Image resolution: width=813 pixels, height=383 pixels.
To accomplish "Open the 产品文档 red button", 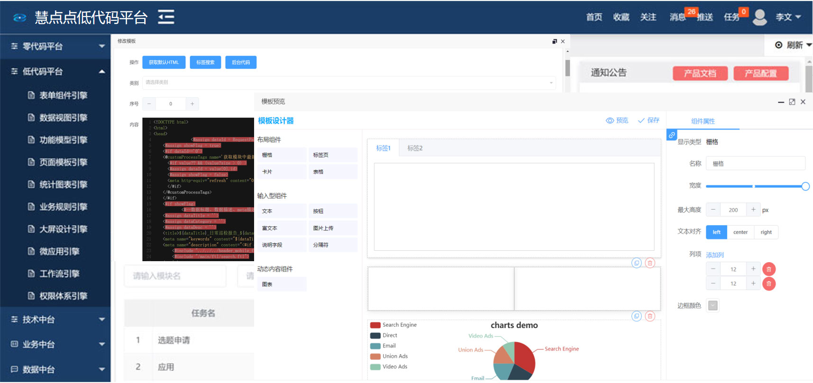I will tap(700, 73).
